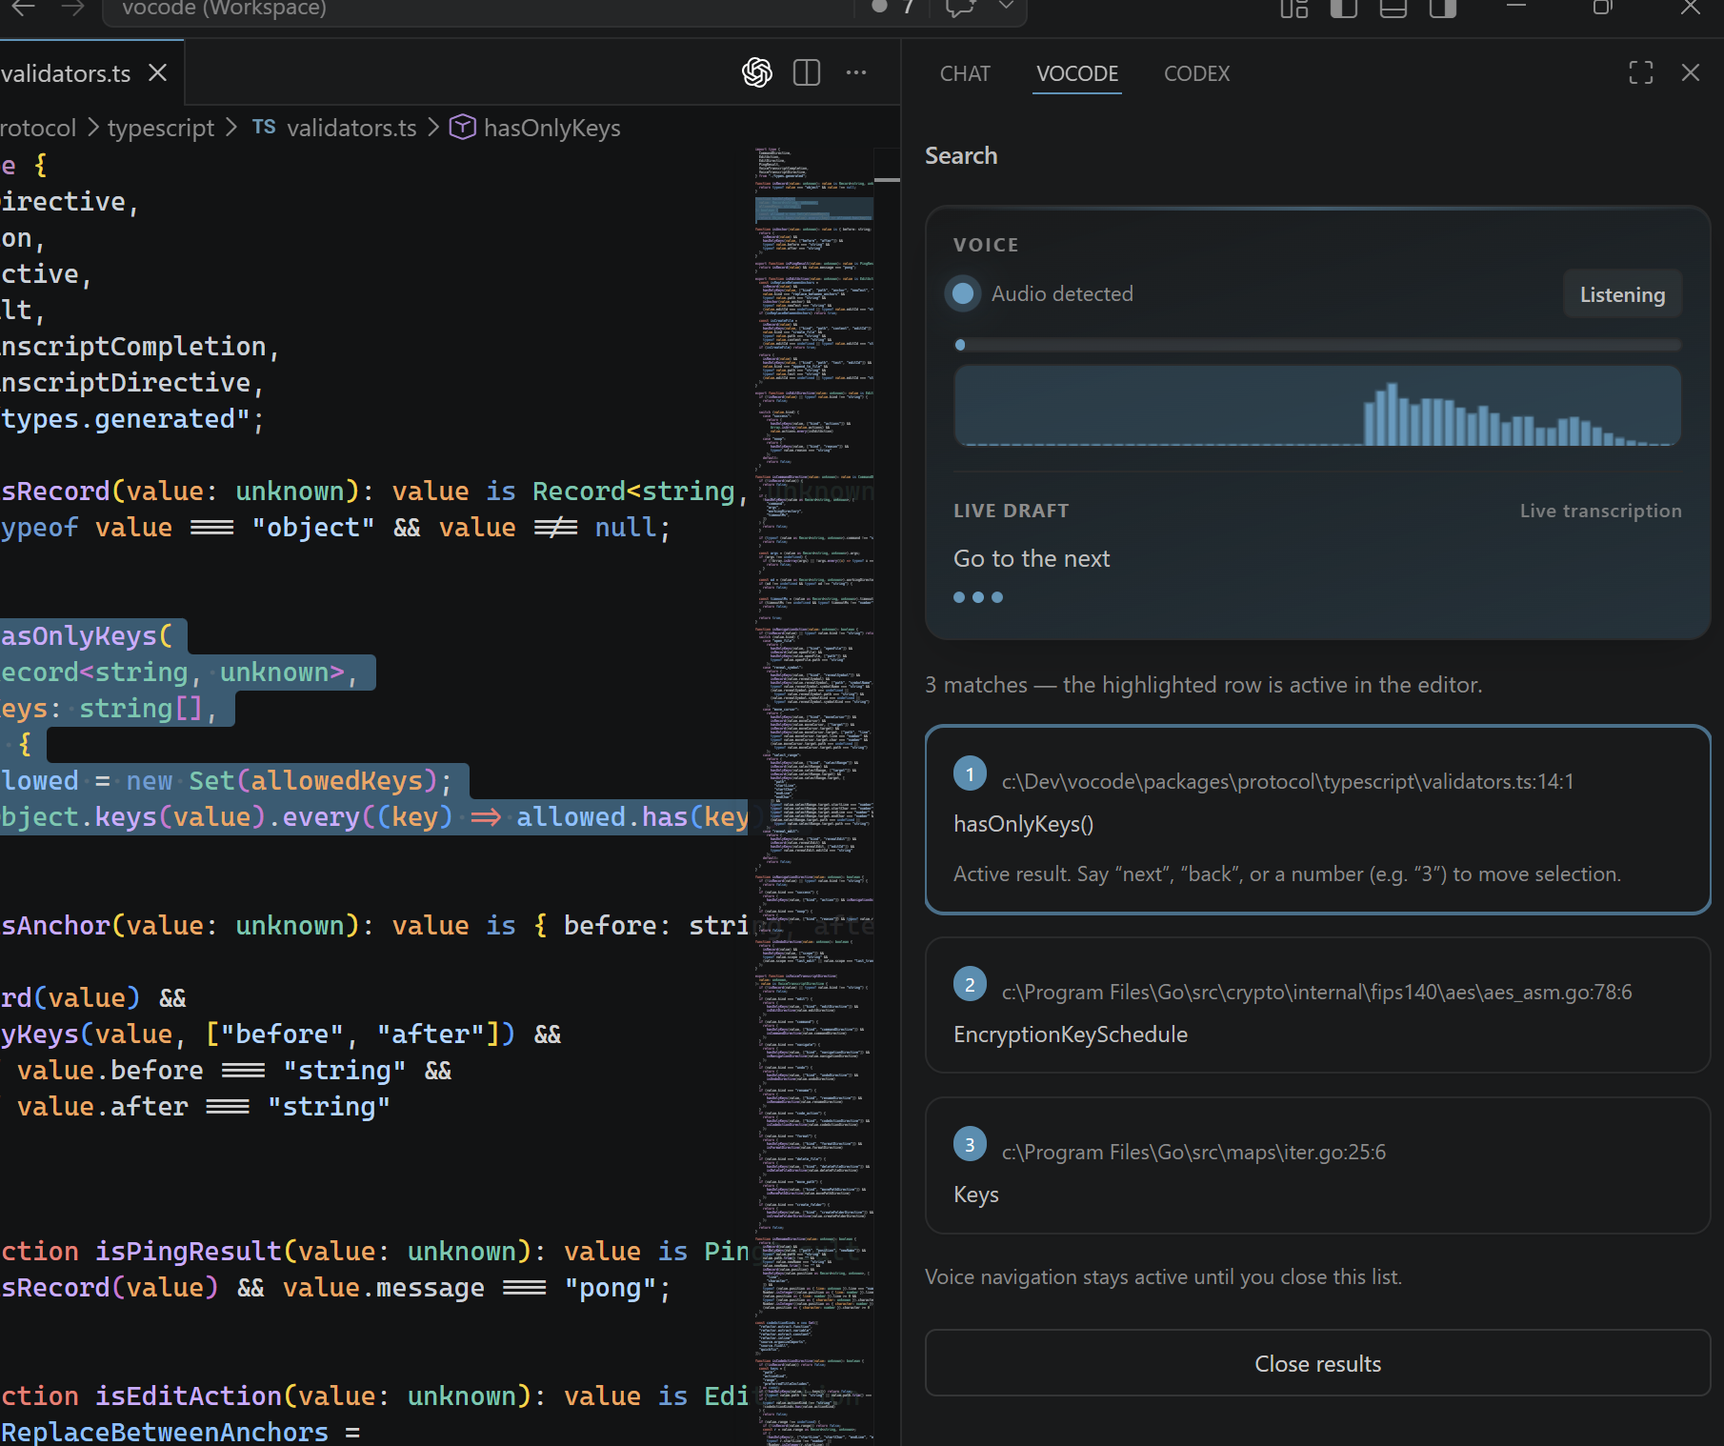Maximize the Vocode panel size
Viewport: 1724px width, 1446px height.
(1640, 72)
